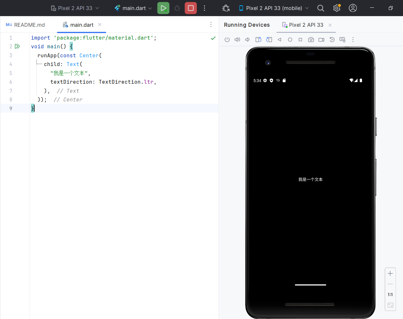Rotate emulator left
Viewport: 403px width, 319px height.
(258, 40)
